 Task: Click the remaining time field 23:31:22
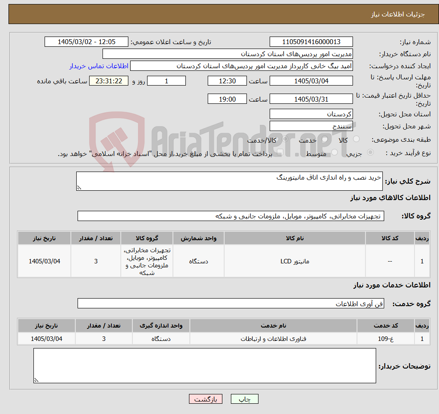(x=109, y=81)
